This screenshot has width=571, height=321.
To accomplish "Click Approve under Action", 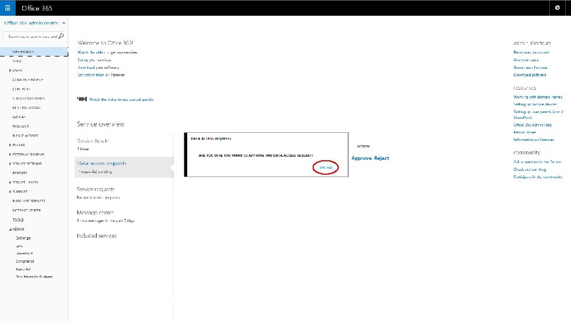I will coord(362,158).
